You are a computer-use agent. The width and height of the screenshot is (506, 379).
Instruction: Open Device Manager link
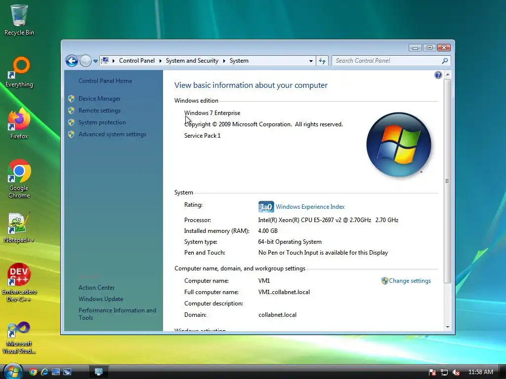point(99,99)
